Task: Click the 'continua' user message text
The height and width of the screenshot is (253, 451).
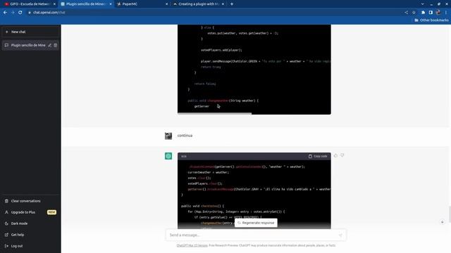Action: 185,136
